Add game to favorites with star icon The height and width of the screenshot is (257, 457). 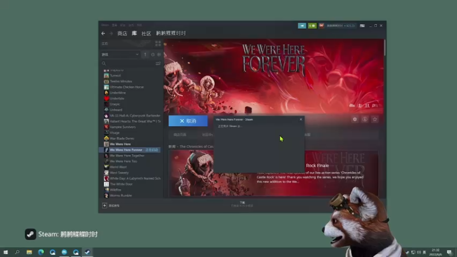375,119
